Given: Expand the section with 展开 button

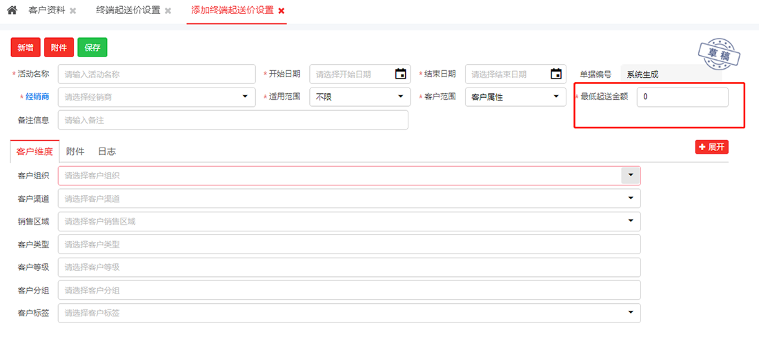Looking at the screenshot, I should click(x=712, y=147).
